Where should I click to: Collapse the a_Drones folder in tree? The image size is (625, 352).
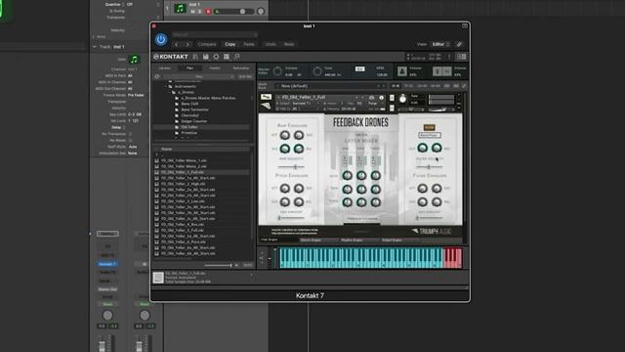tap(170, 92)
